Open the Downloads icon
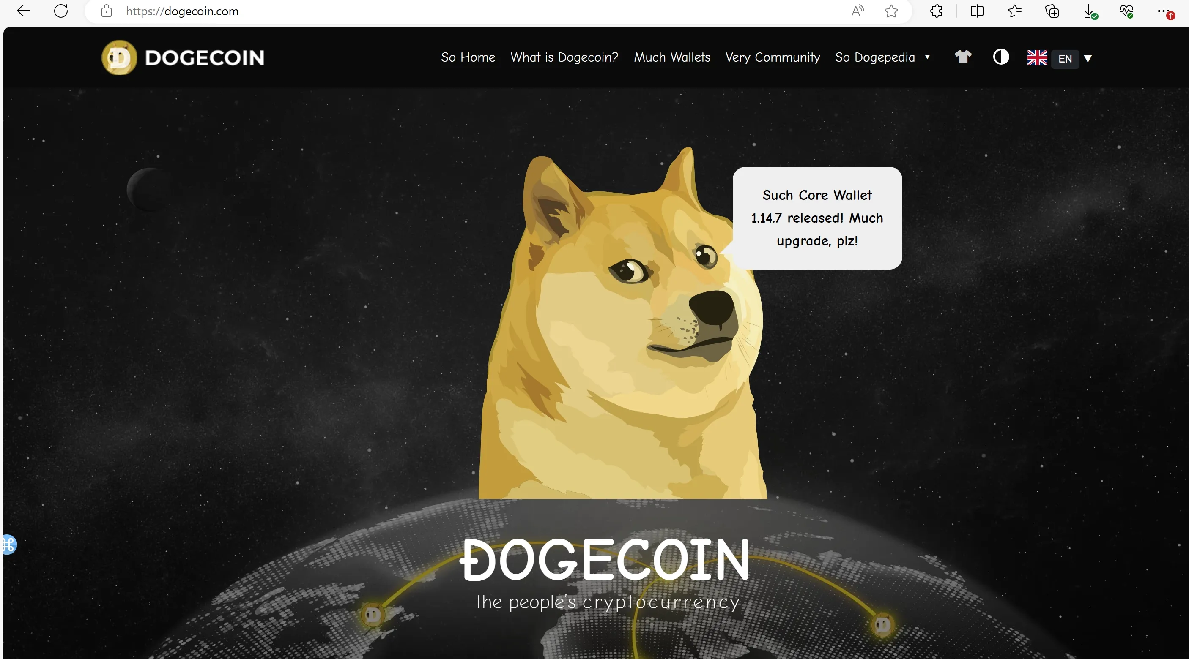The width and height of the screenshot is (1189, 659). pyautogui.click(x=1090, y=11)
